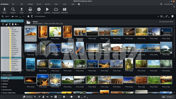
Task: Go Back with the left arrow
Action: tap(13, 16)
